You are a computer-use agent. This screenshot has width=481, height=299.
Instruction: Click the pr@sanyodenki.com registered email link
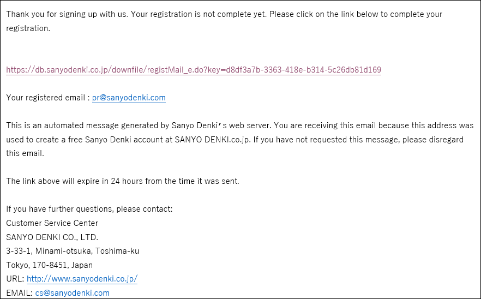point(129,98)
